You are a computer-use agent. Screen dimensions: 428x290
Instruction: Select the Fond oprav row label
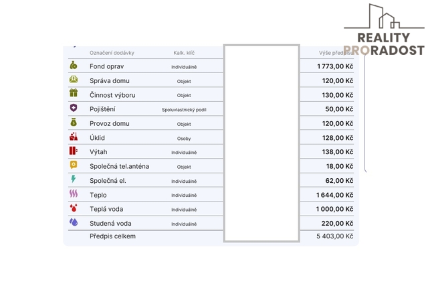[x=107, y=66]
